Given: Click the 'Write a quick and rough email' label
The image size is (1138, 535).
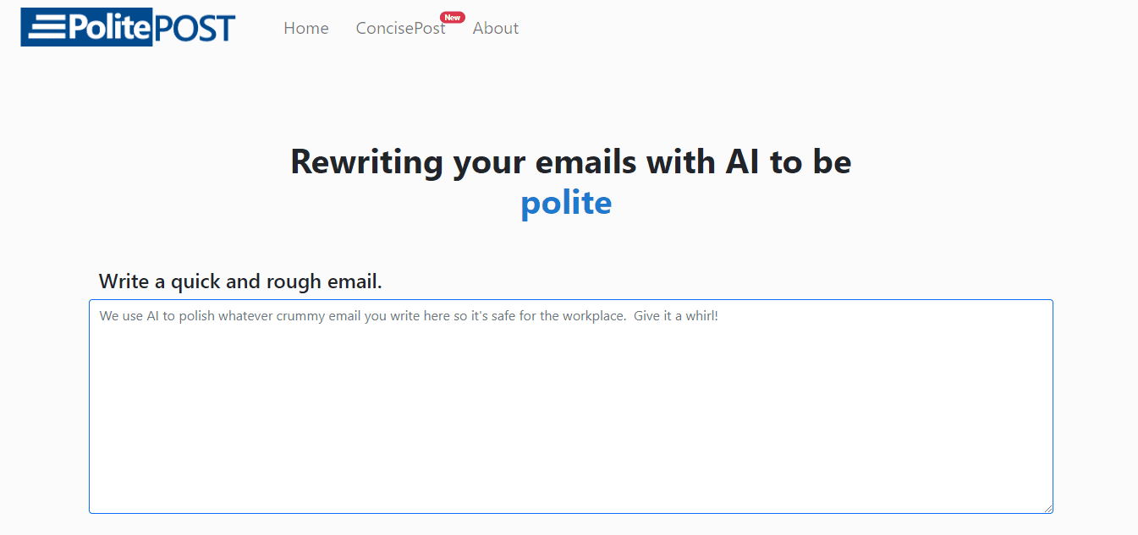Looking at the screenshot, I should pyautogui.click(x=240, y=281).
